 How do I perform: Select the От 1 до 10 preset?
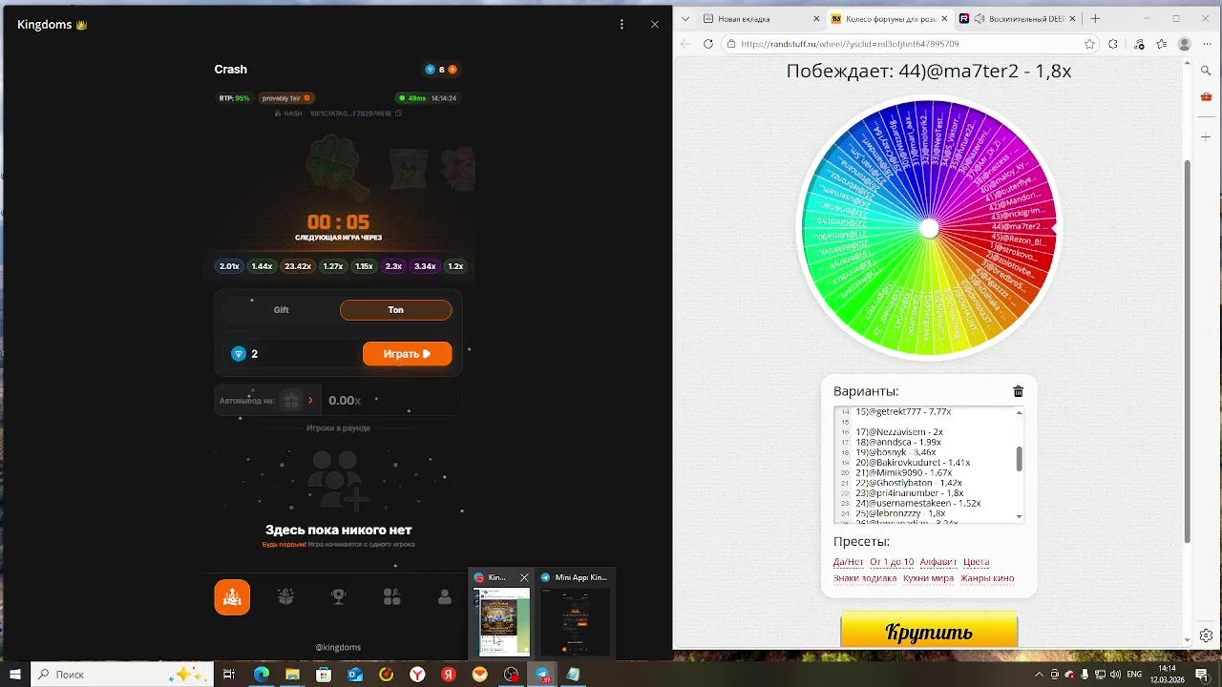pyautogui.click(x=892, y=562)
